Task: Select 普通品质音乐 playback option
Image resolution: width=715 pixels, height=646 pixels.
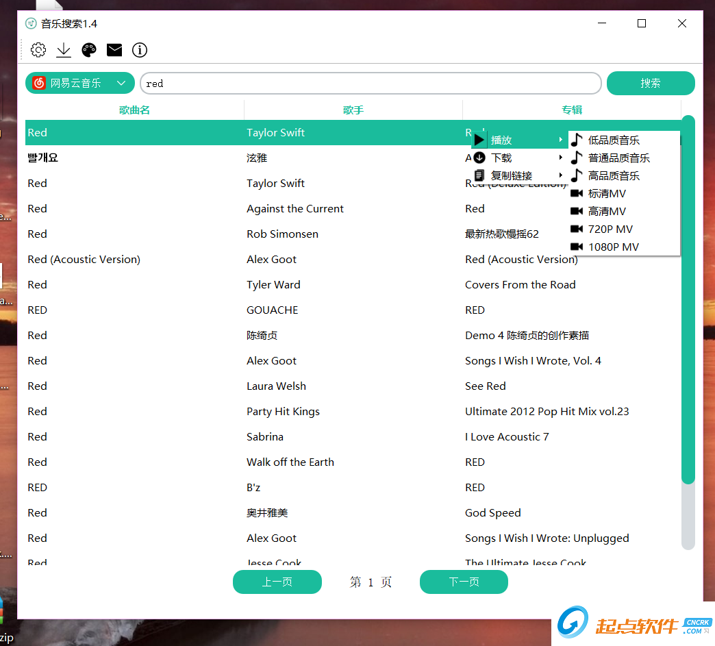Action: point(625,158)
